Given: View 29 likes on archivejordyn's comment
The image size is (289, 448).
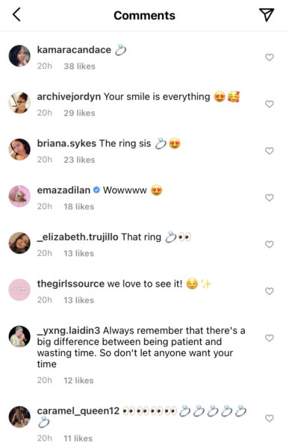Looking at the screenshot, I should click(79, 113).
